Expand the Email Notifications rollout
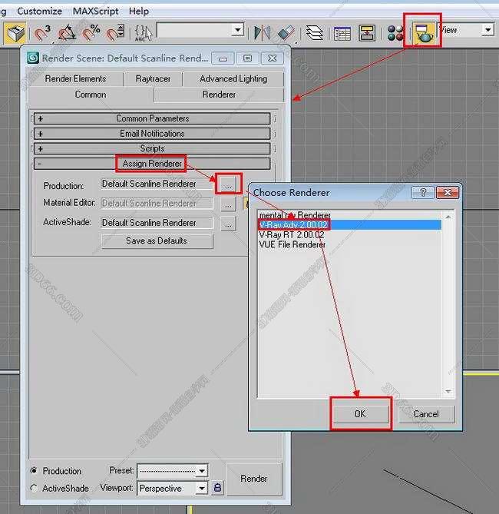499x514 pixels. [152, 134]
